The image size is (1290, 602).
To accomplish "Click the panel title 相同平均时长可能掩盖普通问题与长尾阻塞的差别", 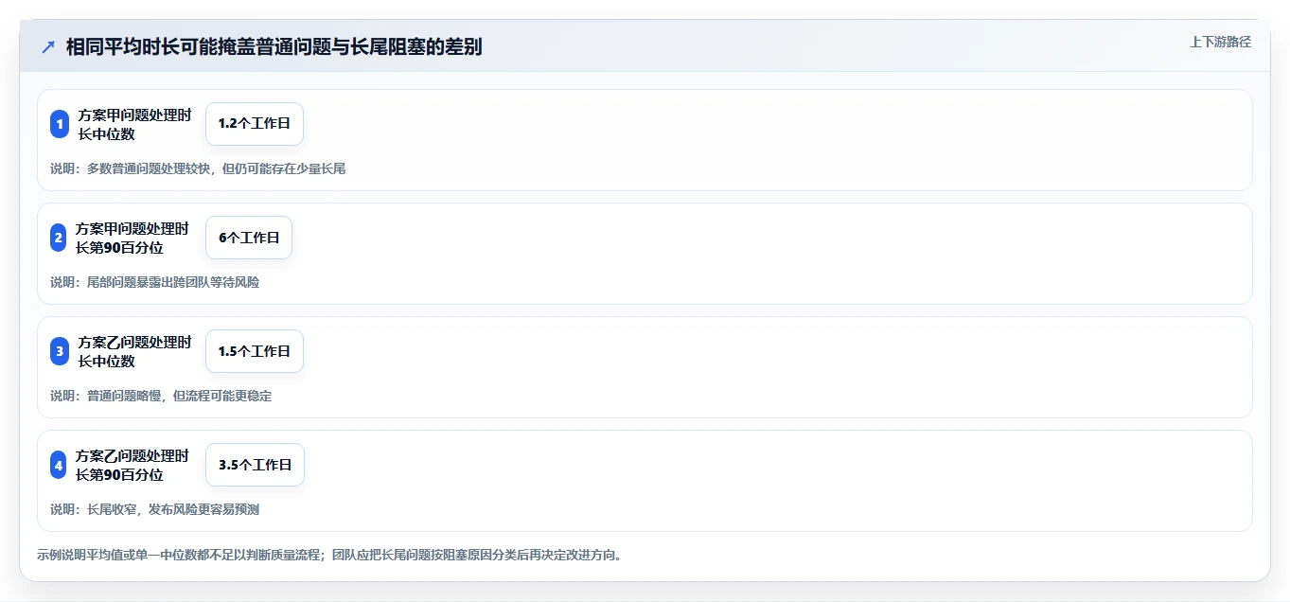I will click(x=274, y=47).
